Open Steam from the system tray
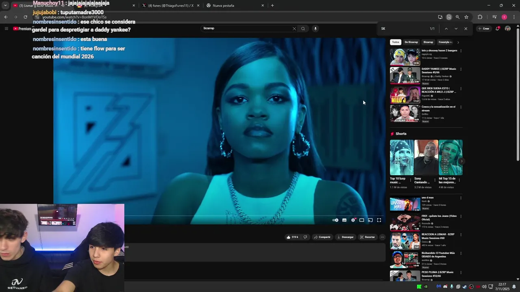 pos(465,287)
